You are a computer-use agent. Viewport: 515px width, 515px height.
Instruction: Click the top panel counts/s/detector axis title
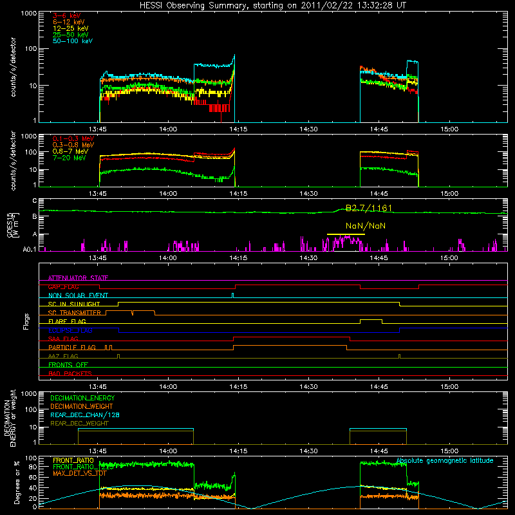click(x=13, y=67)
